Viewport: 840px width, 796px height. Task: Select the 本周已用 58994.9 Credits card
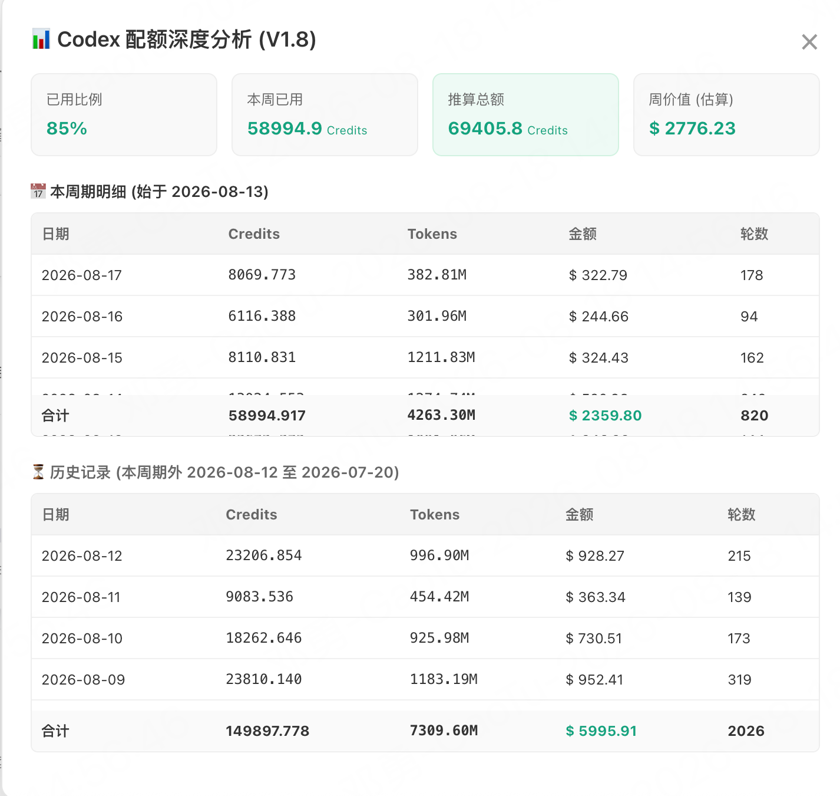tap(325, 114)
